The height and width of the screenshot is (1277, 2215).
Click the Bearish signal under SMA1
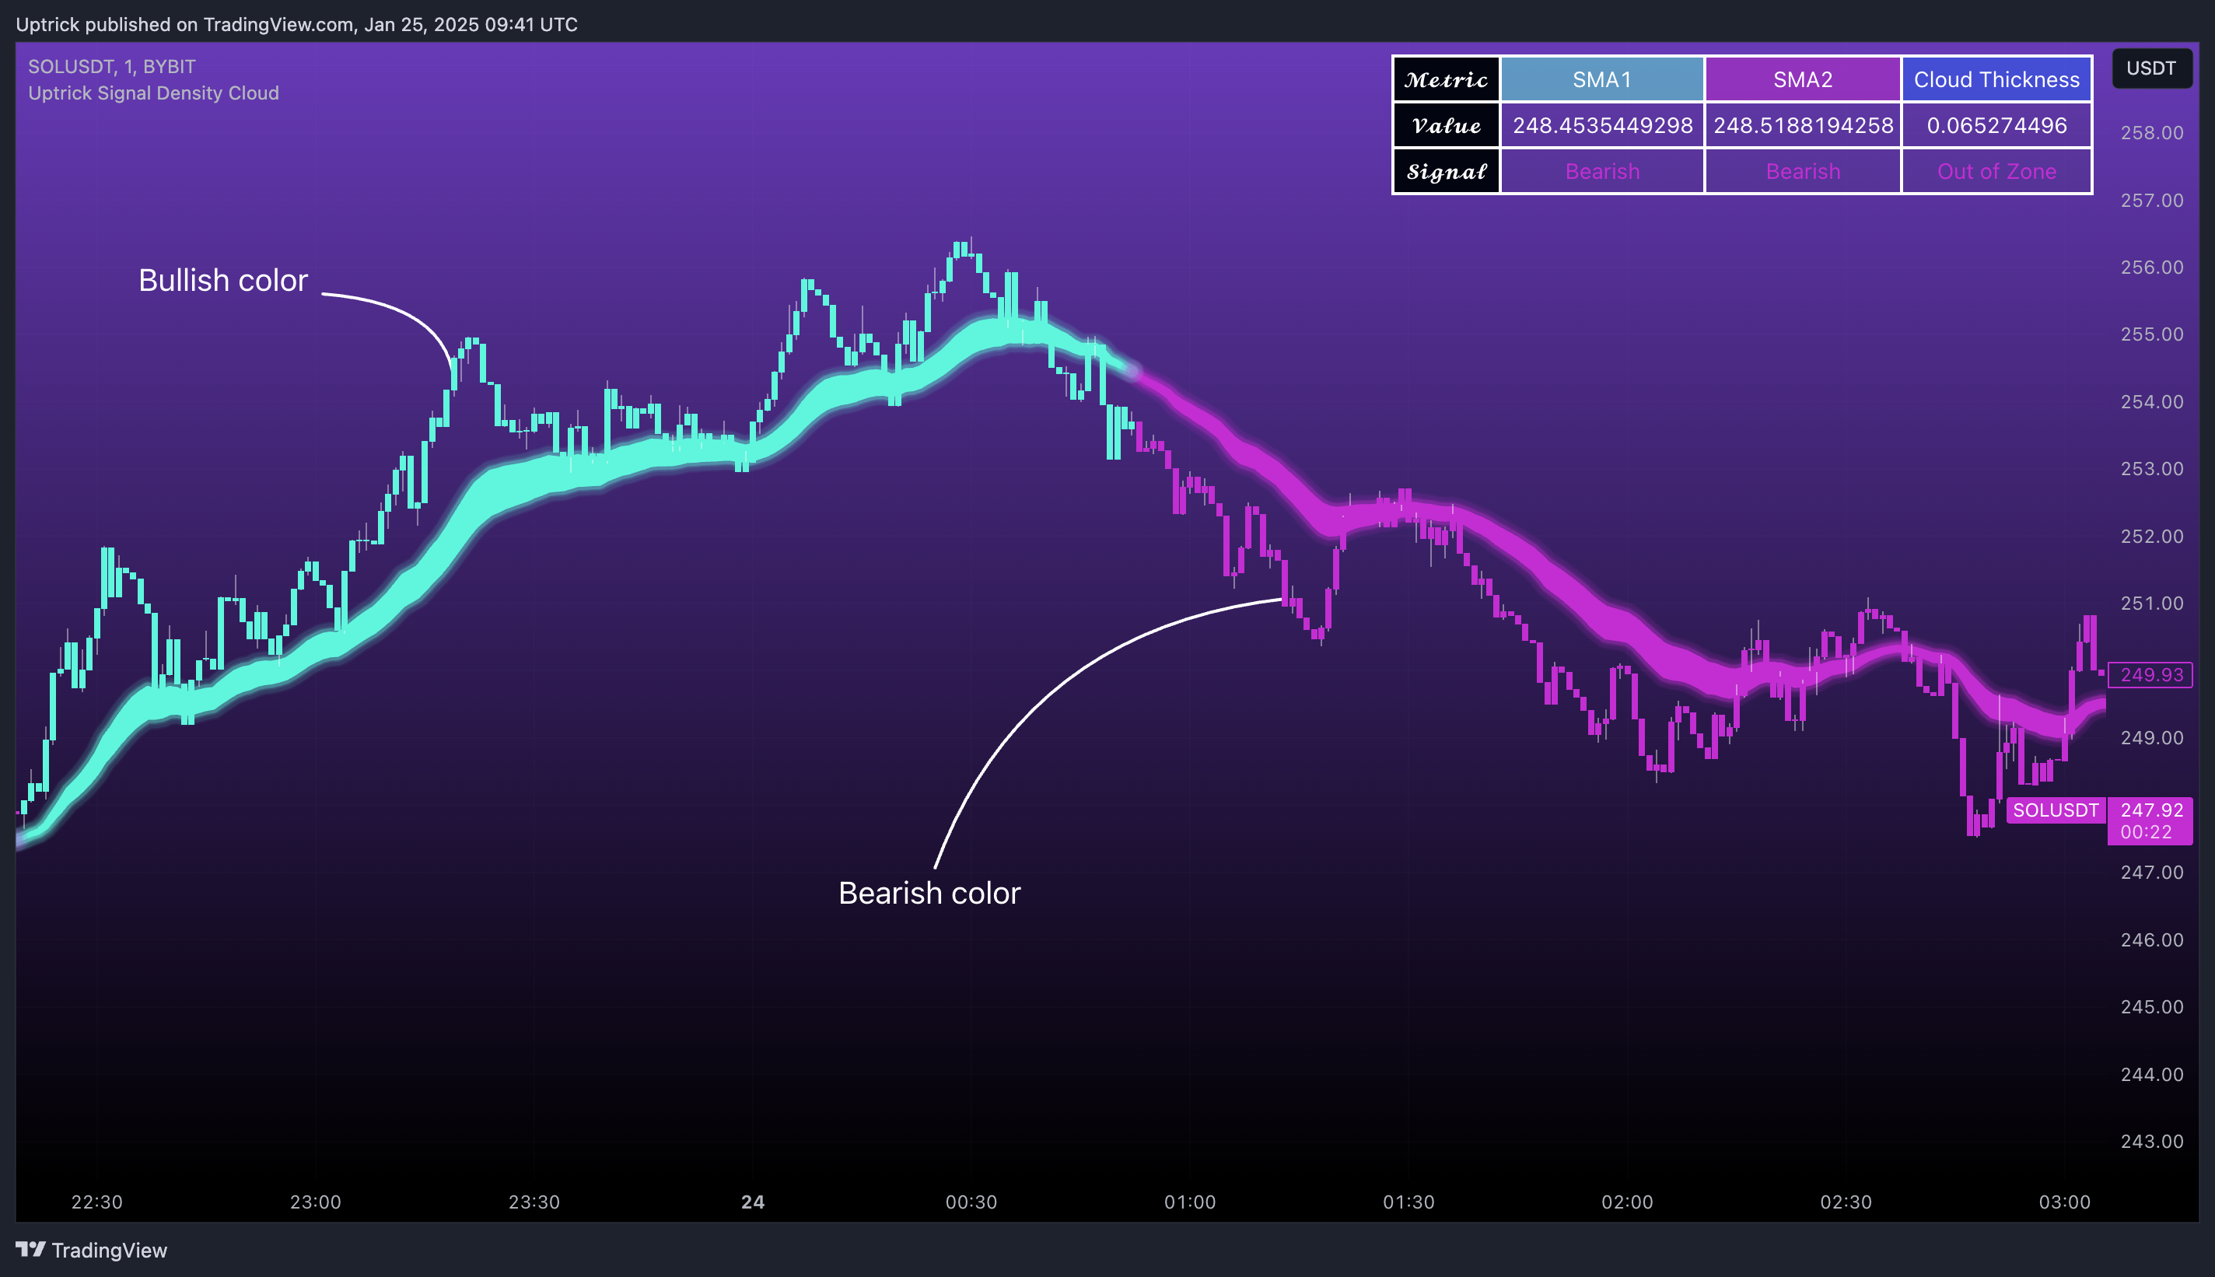[x=1602, y=171]
